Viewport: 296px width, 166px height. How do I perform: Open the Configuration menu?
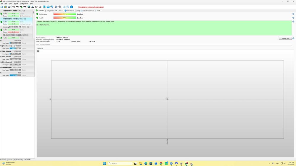[24, 4]
